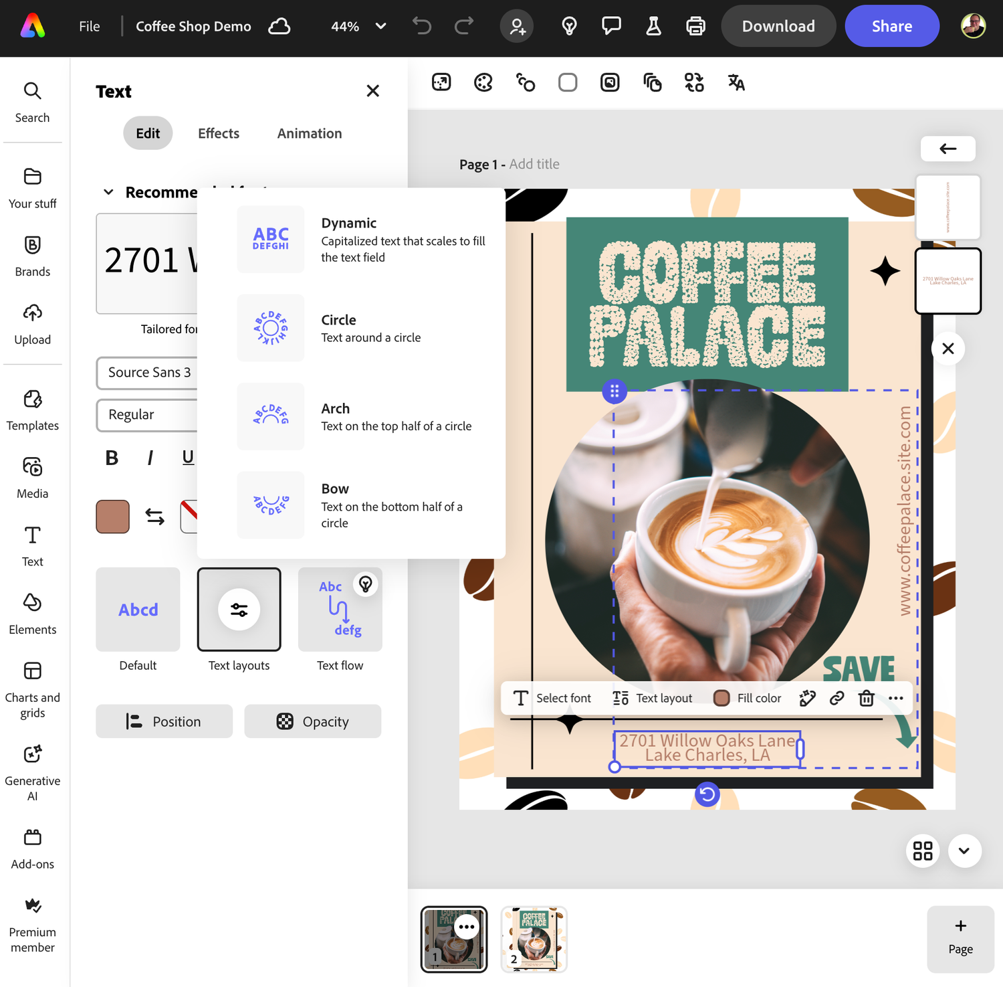Toggle bold formatting on the text
This screenshot has height=987, width=1003.
(x=110, y=458)
